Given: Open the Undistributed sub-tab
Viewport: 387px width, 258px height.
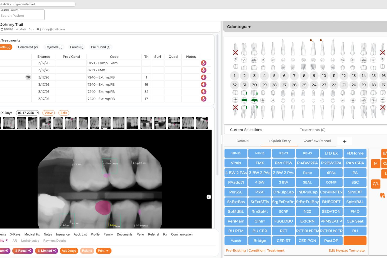Looking at the screenshot, I should coord(30,241).
